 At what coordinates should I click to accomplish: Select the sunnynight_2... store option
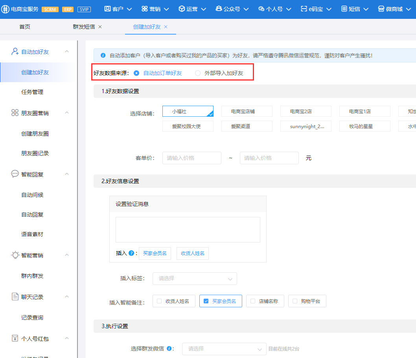click(x=306, y=126)
